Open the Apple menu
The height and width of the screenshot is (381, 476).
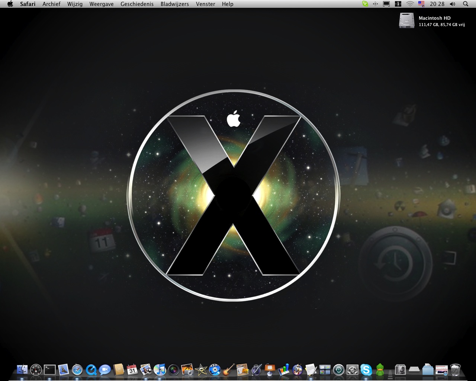pyautogui.click(x=10, y=4)
